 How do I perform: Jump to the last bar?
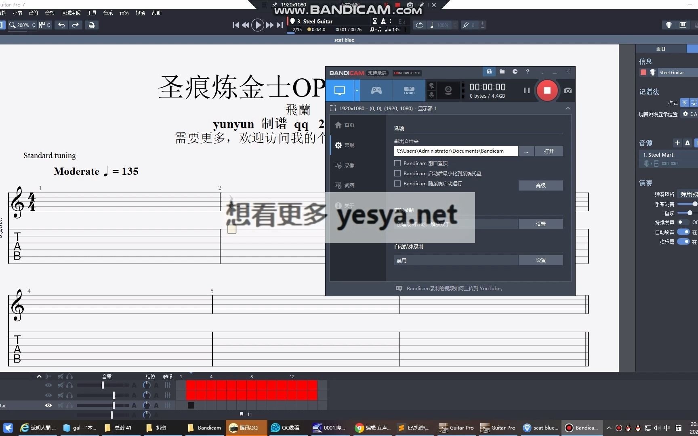pos(280,25)
